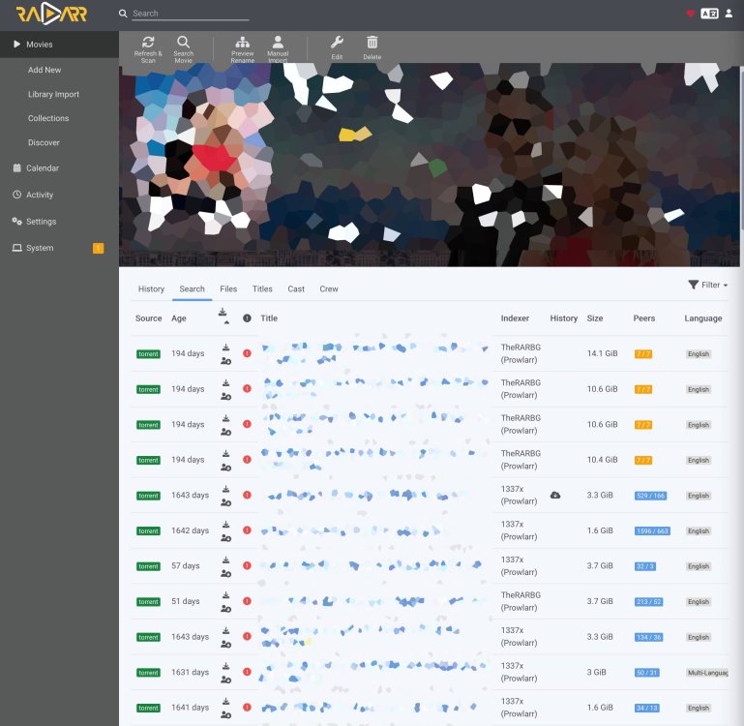The image size is (744, 726).
Task: Open Preview Rename tool
Action: pyautogui.click(x=243, y=49)
